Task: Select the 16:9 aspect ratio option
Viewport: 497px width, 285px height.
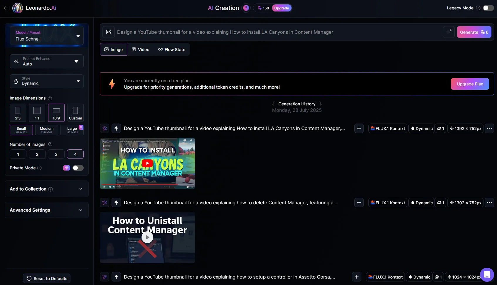Action: (x=56, y=112)
